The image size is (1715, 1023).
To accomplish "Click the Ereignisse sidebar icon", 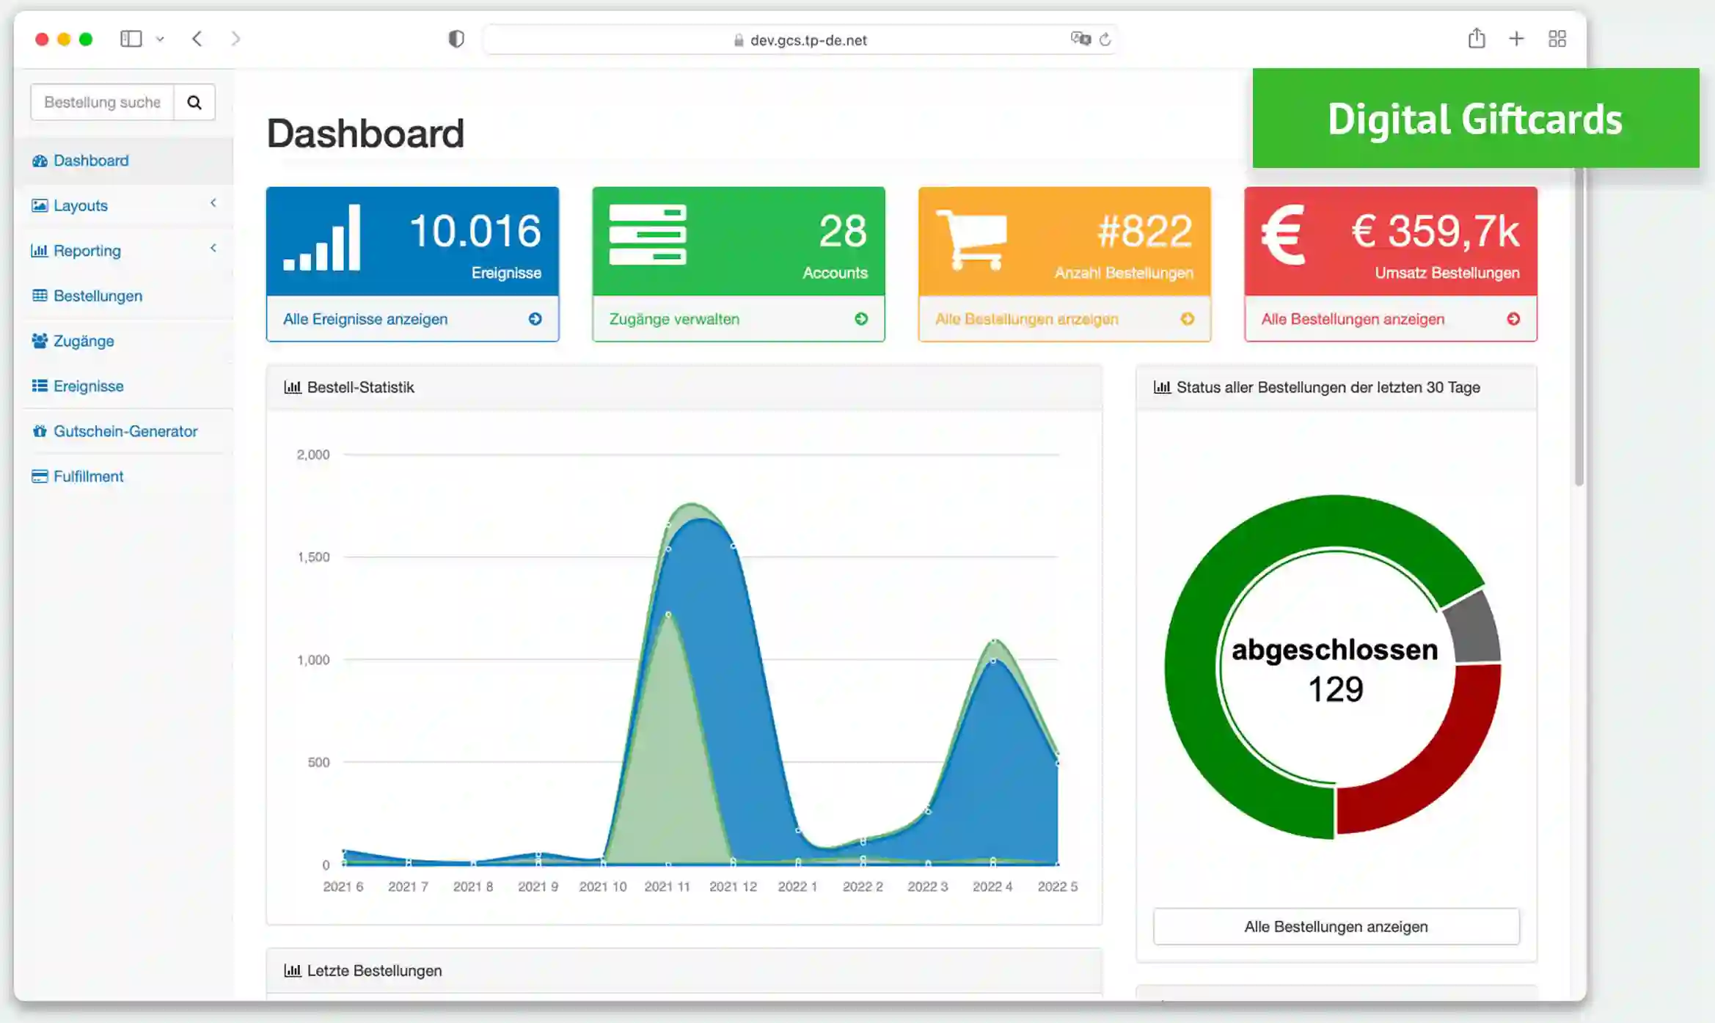I will 39,386.
